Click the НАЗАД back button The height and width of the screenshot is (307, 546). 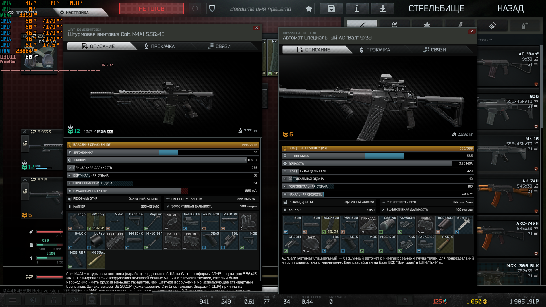(510, 9)
